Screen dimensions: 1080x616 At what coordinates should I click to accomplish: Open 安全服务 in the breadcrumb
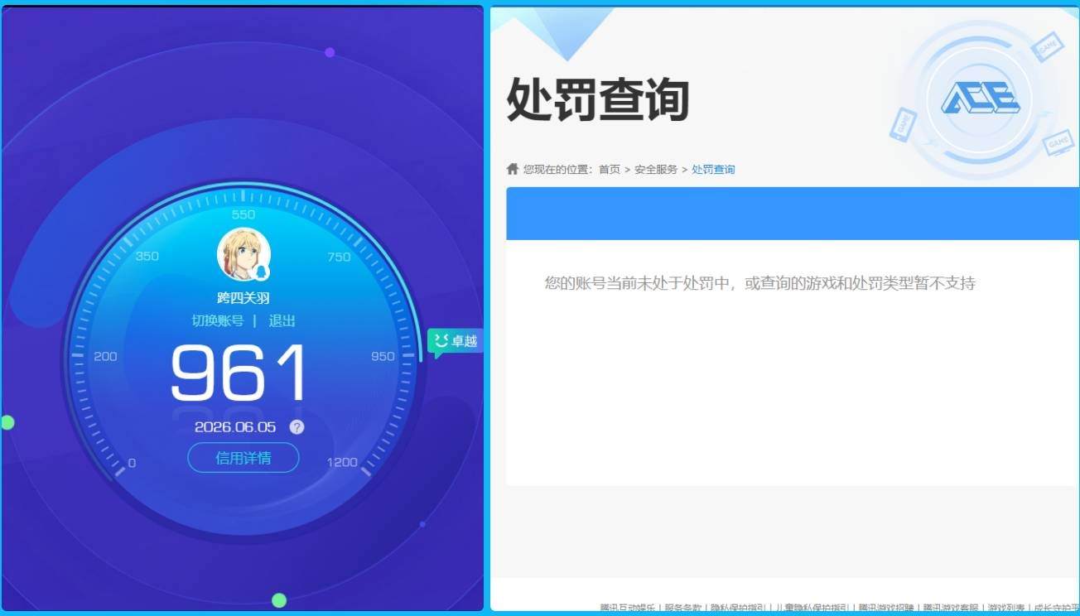pyautogui.click(x=656, y=170)
